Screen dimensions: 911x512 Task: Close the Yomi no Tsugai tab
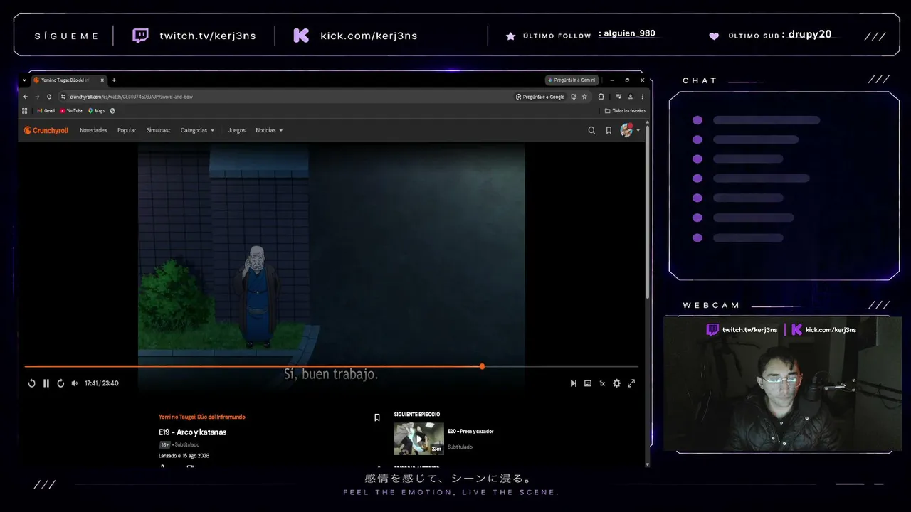tap(102, 80)
